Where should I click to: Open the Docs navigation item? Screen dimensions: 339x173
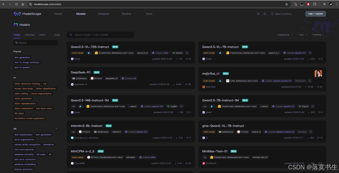(x=149, y=14)
